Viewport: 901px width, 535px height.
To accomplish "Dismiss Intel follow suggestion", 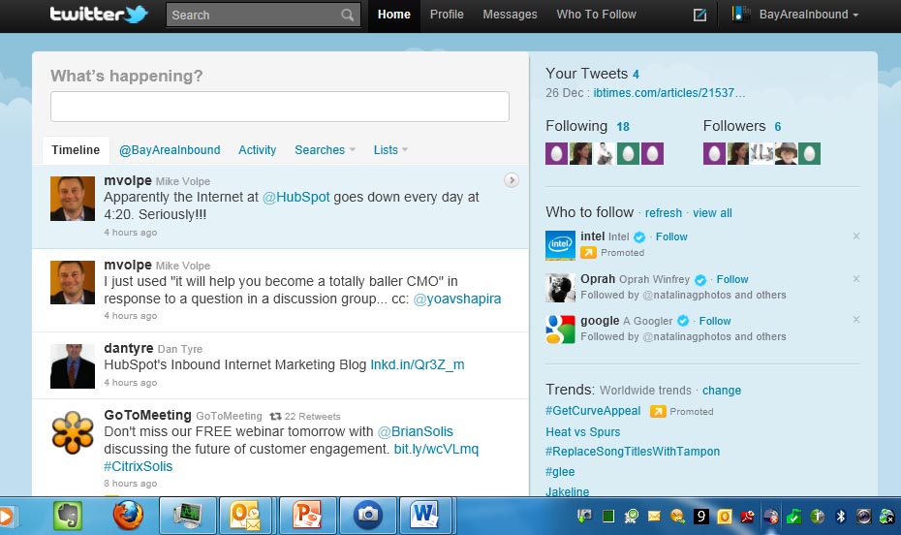I will pyautogui.click(x=856, y=236).
